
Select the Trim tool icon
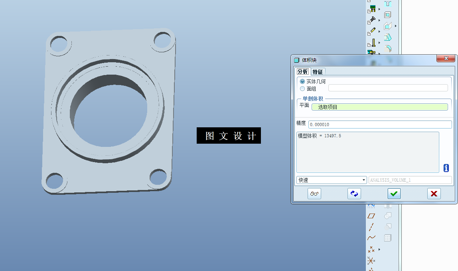pyautogui.click(x=388, y=227)
